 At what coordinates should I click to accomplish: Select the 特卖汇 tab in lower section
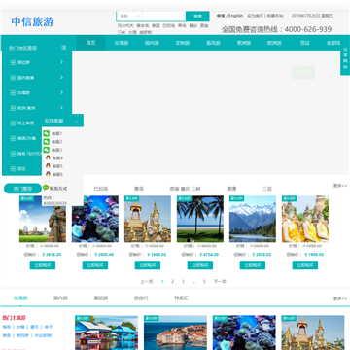pyautogui.click(x=181, y=298)
